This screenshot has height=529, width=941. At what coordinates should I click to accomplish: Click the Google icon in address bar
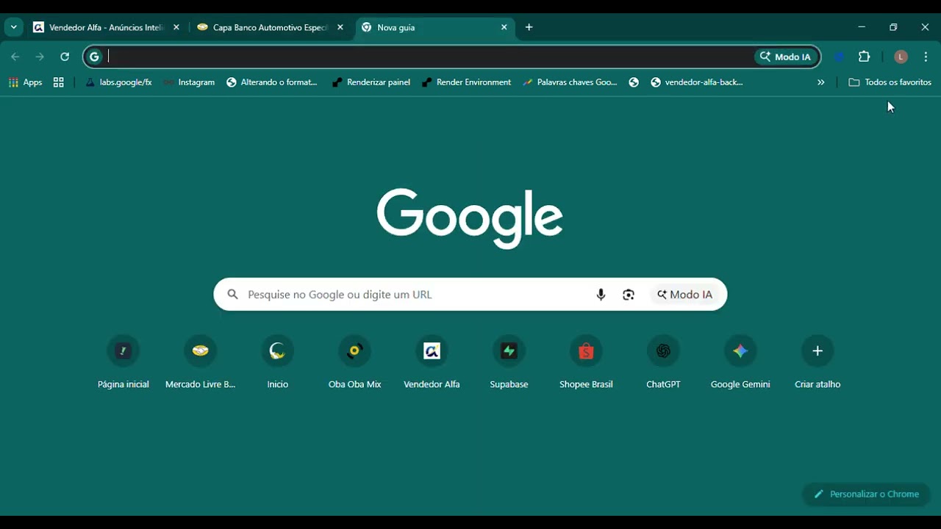pyautogui.click(x=94, y=57)
